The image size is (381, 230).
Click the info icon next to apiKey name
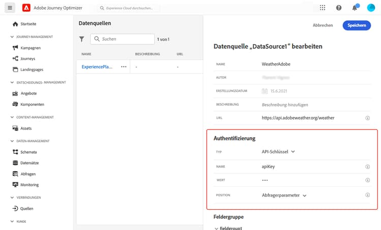click(368, 167)
